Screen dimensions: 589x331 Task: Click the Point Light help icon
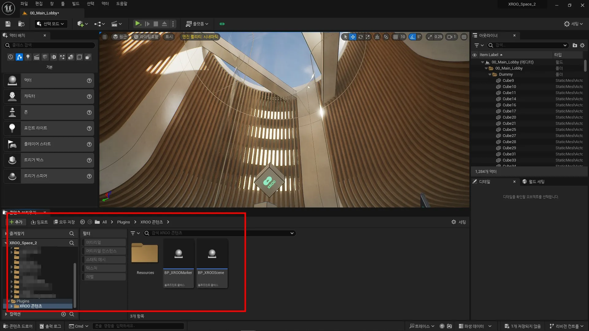(x=89, y=128)
